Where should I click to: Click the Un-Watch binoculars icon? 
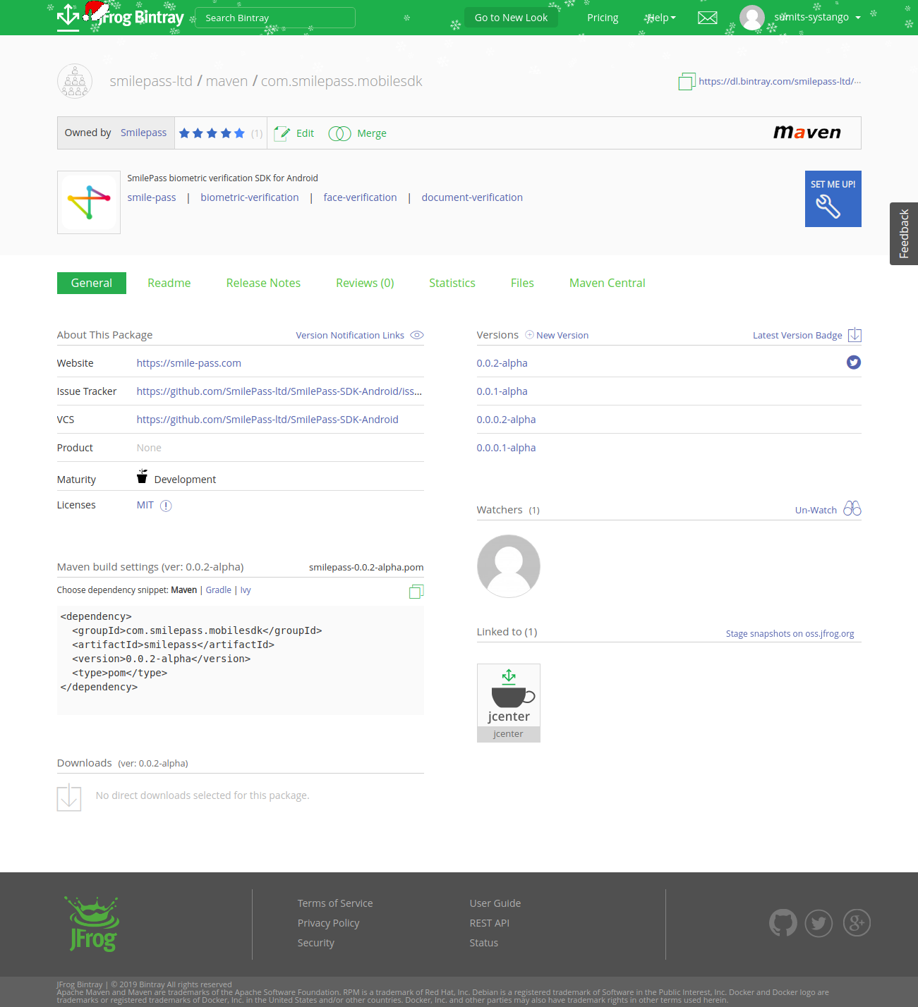tap(852, 508)
